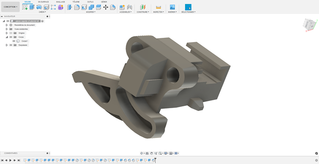This screenshot has width=319, height=164.
Task: Select the Fillet tool
Action: [77, 7]
